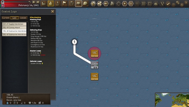Open the factory production screen
Screen dimensions: 189x107
pos(44,3)
